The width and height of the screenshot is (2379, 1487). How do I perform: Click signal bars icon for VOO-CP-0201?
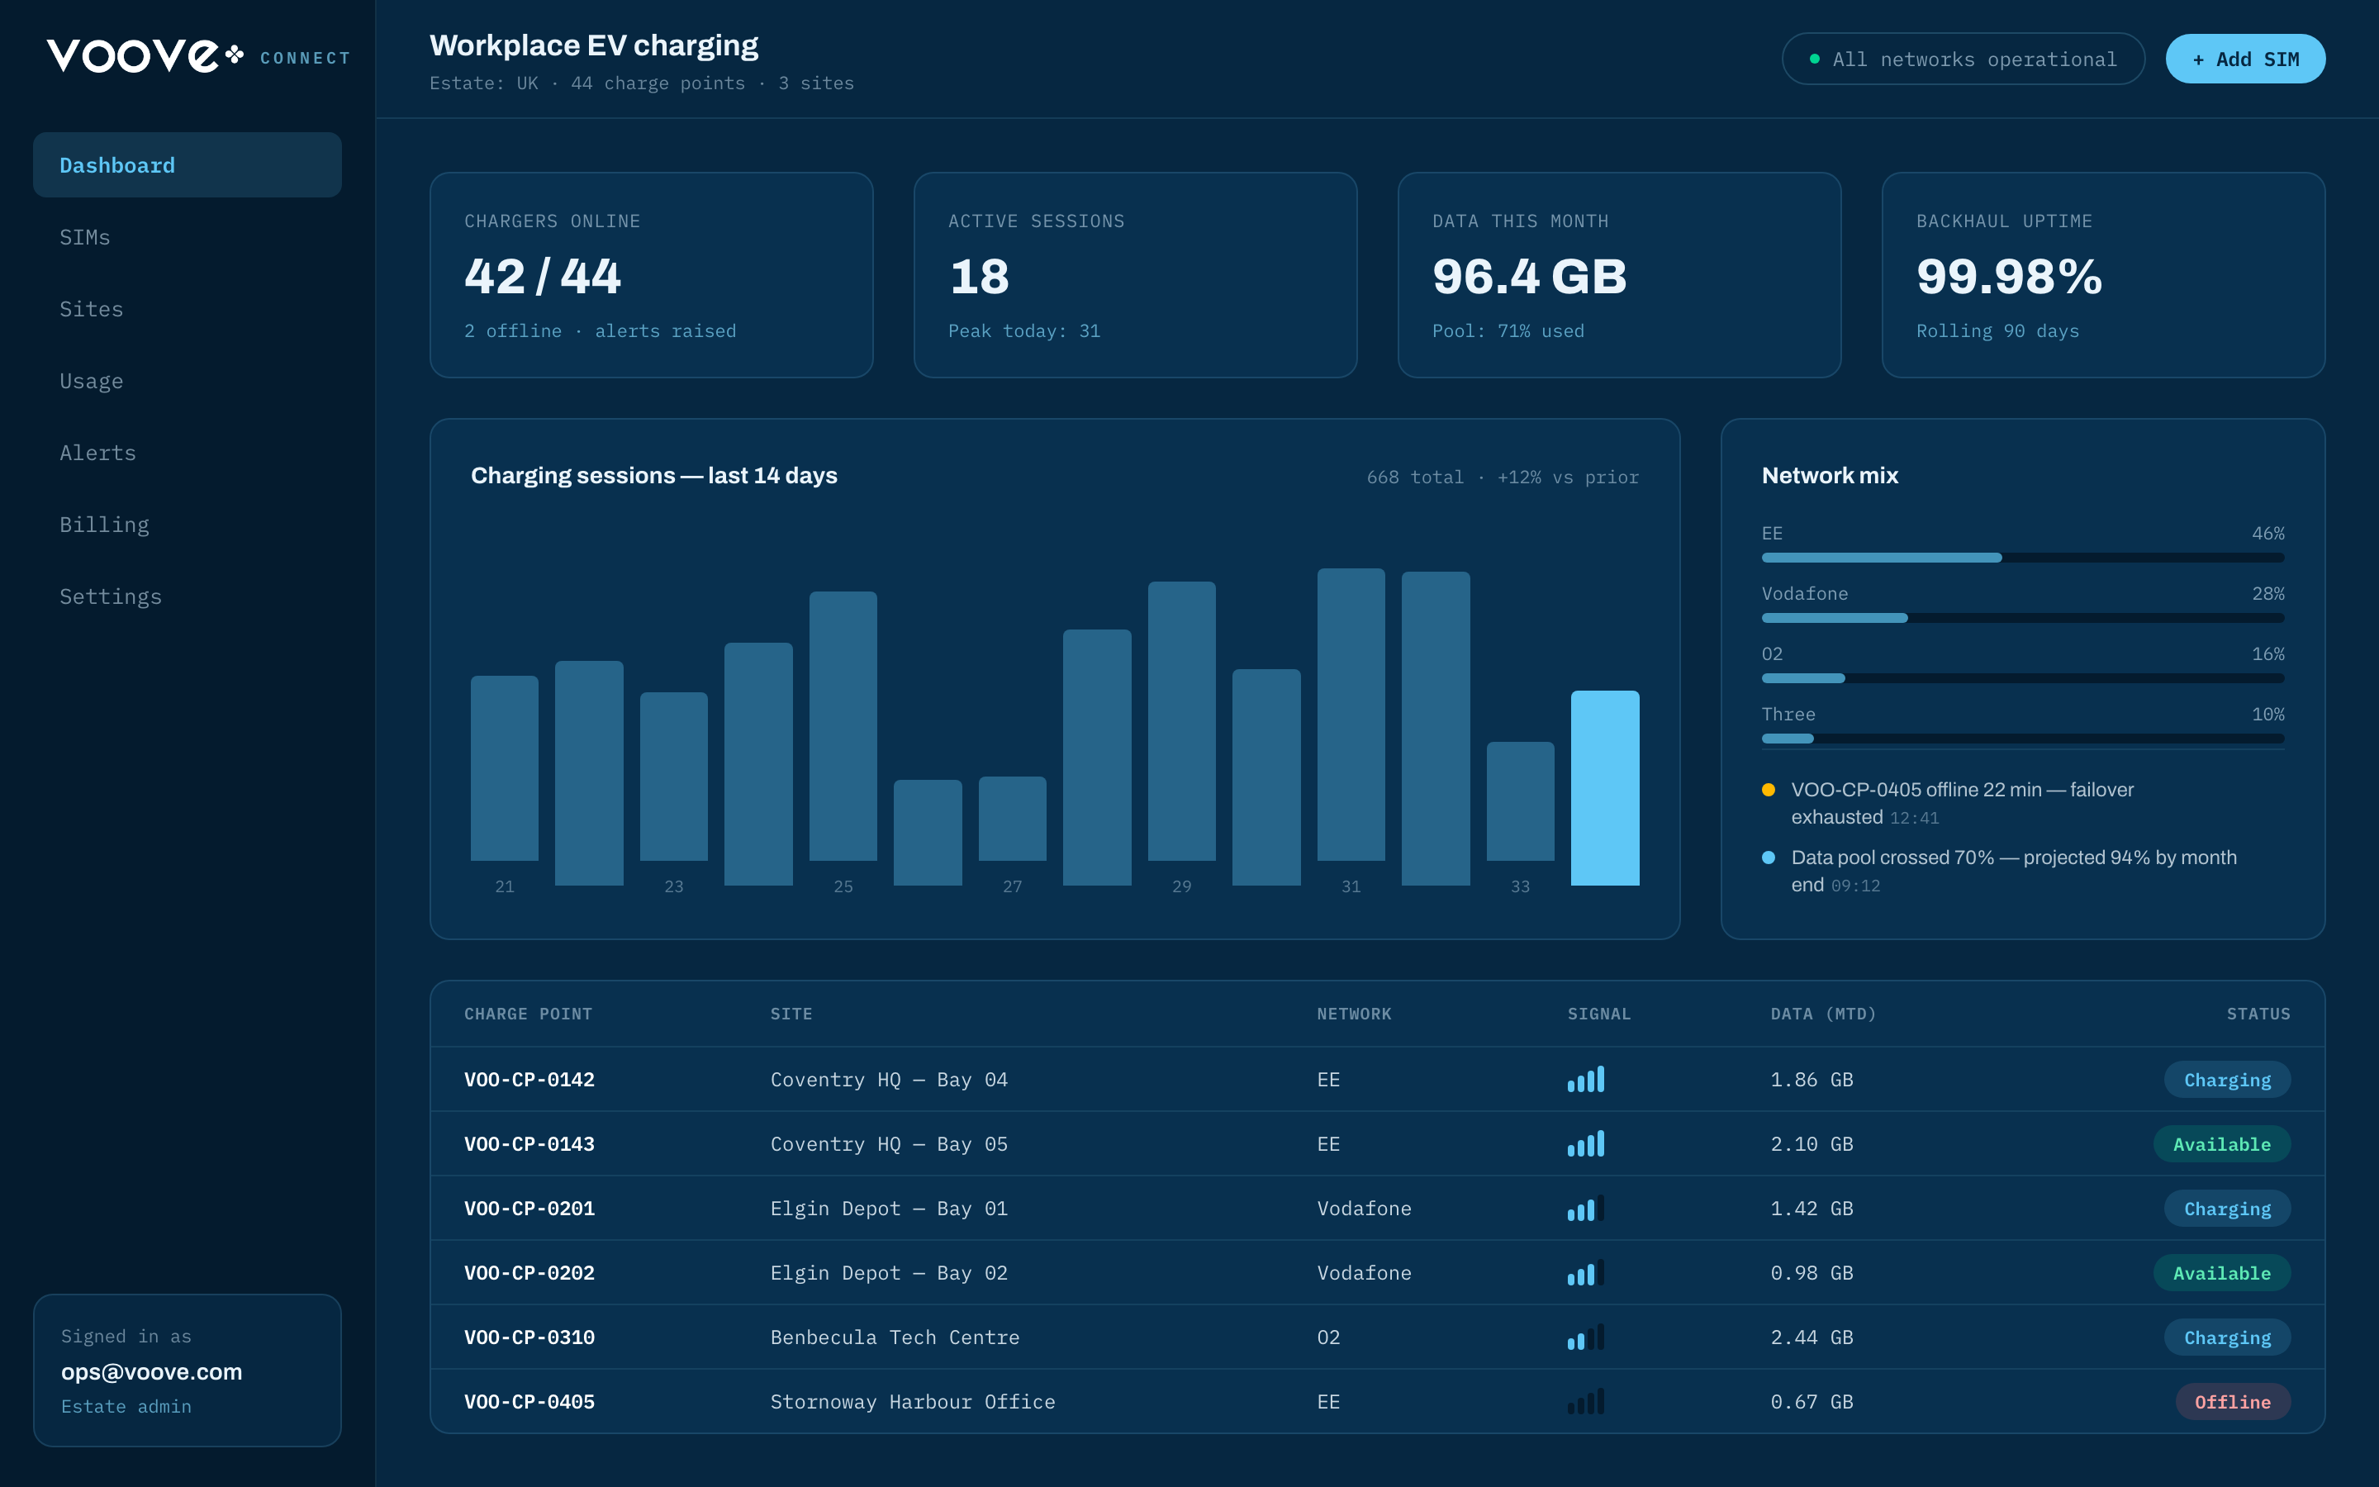coord(1586,1208)
